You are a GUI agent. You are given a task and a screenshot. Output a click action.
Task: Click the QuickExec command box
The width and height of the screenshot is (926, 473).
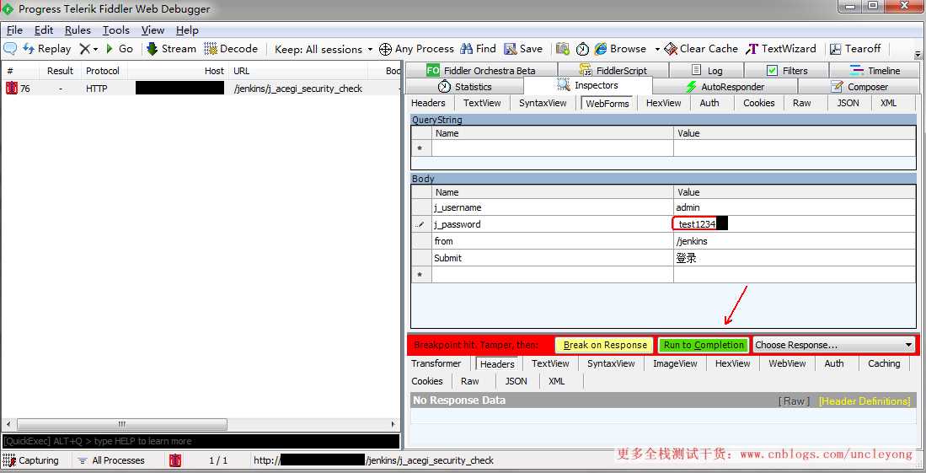tap(201, 441)
